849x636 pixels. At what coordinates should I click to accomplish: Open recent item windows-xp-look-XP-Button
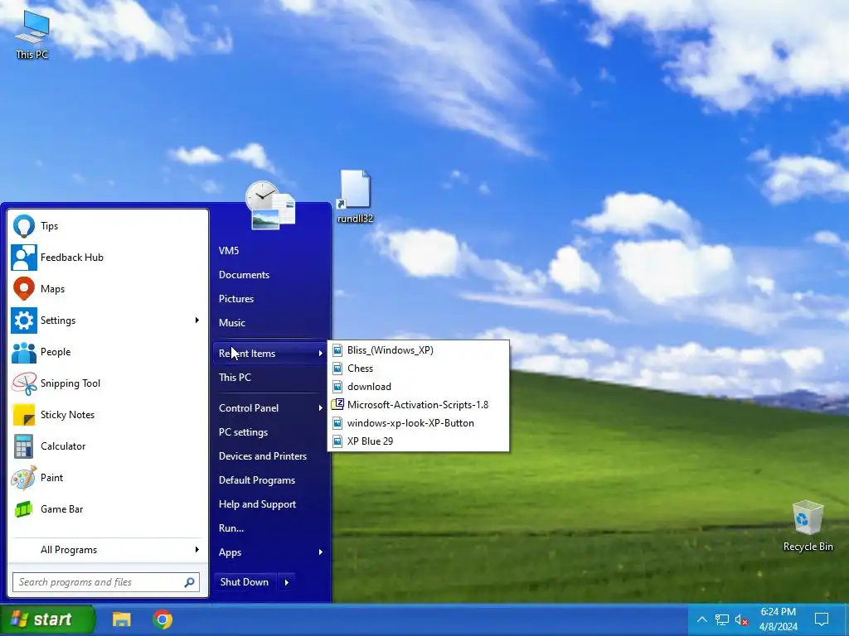419,423
